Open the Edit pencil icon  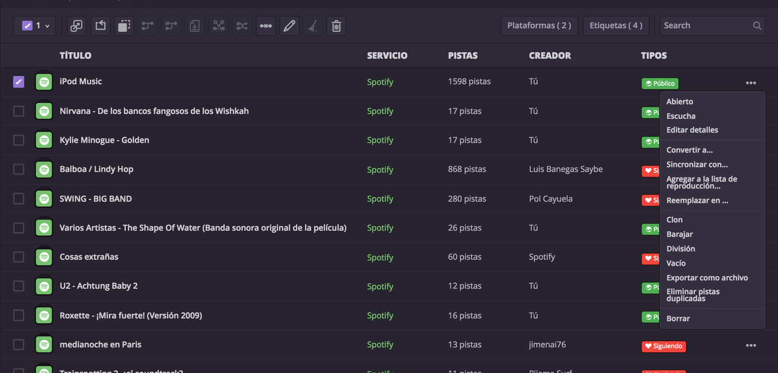click(289, 26)
